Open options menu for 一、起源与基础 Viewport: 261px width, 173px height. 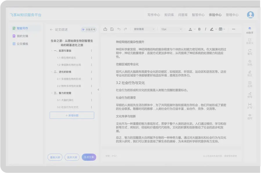tap(91, 51)
